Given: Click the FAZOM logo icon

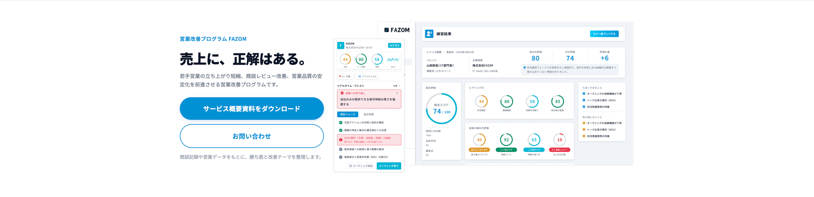Looking at the screenshot, I should (386, 30).
